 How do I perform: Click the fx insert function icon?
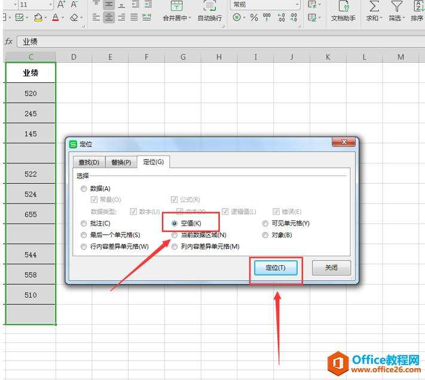[9, 42]
